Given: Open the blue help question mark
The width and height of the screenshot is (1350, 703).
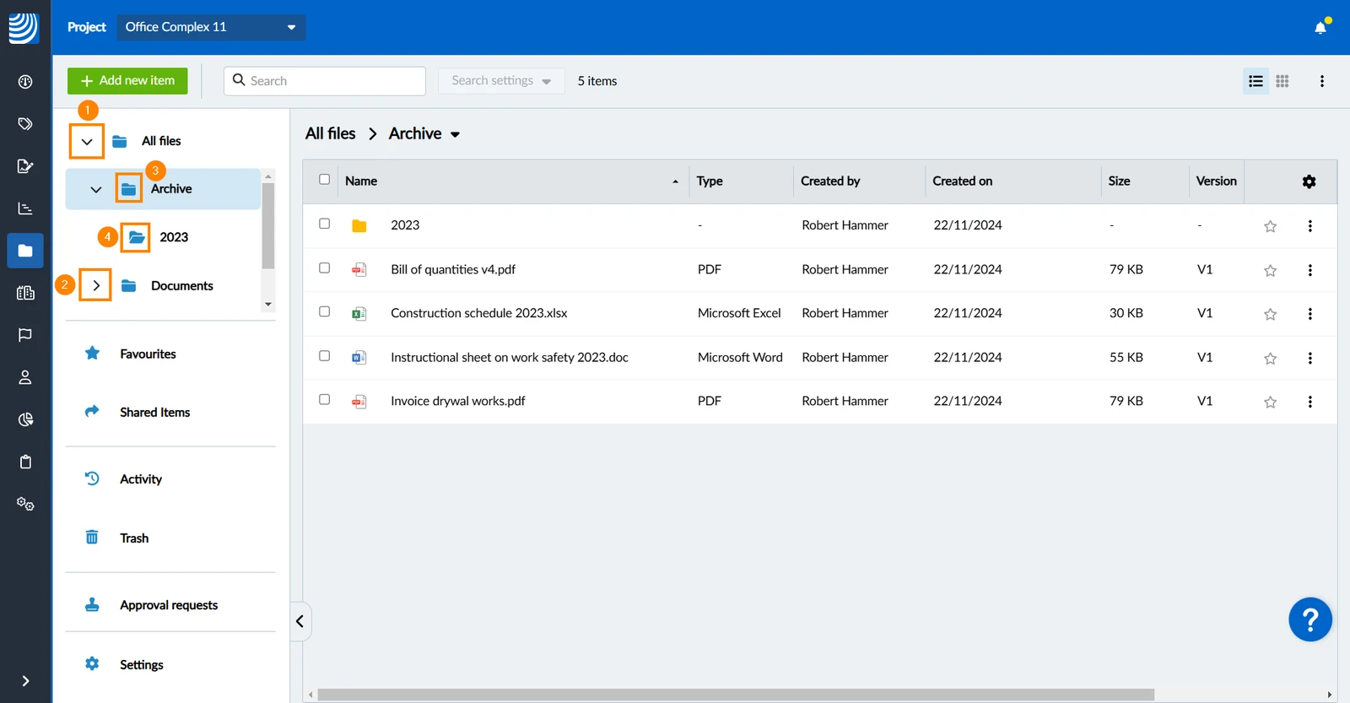Looking at the screenshot, I should coord(1310,620).
